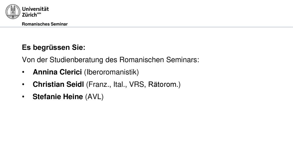Click the bullet before Annina Clerici

23,72
